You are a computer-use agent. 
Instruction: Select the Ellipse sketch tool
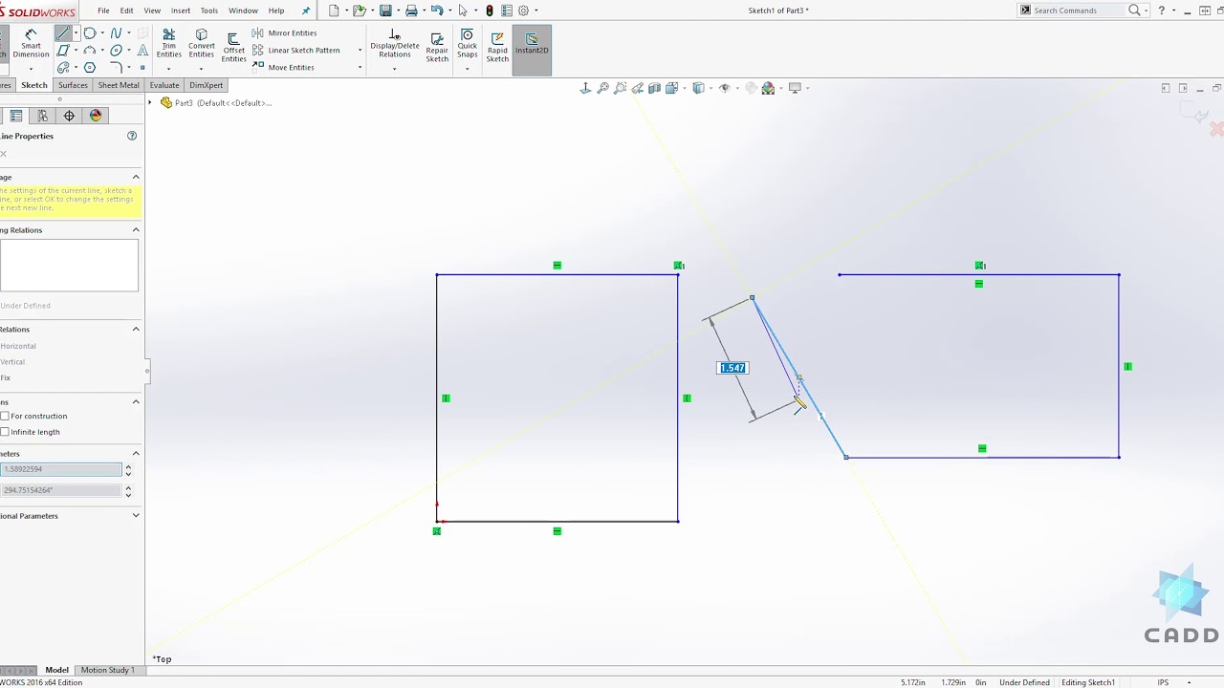117,51
